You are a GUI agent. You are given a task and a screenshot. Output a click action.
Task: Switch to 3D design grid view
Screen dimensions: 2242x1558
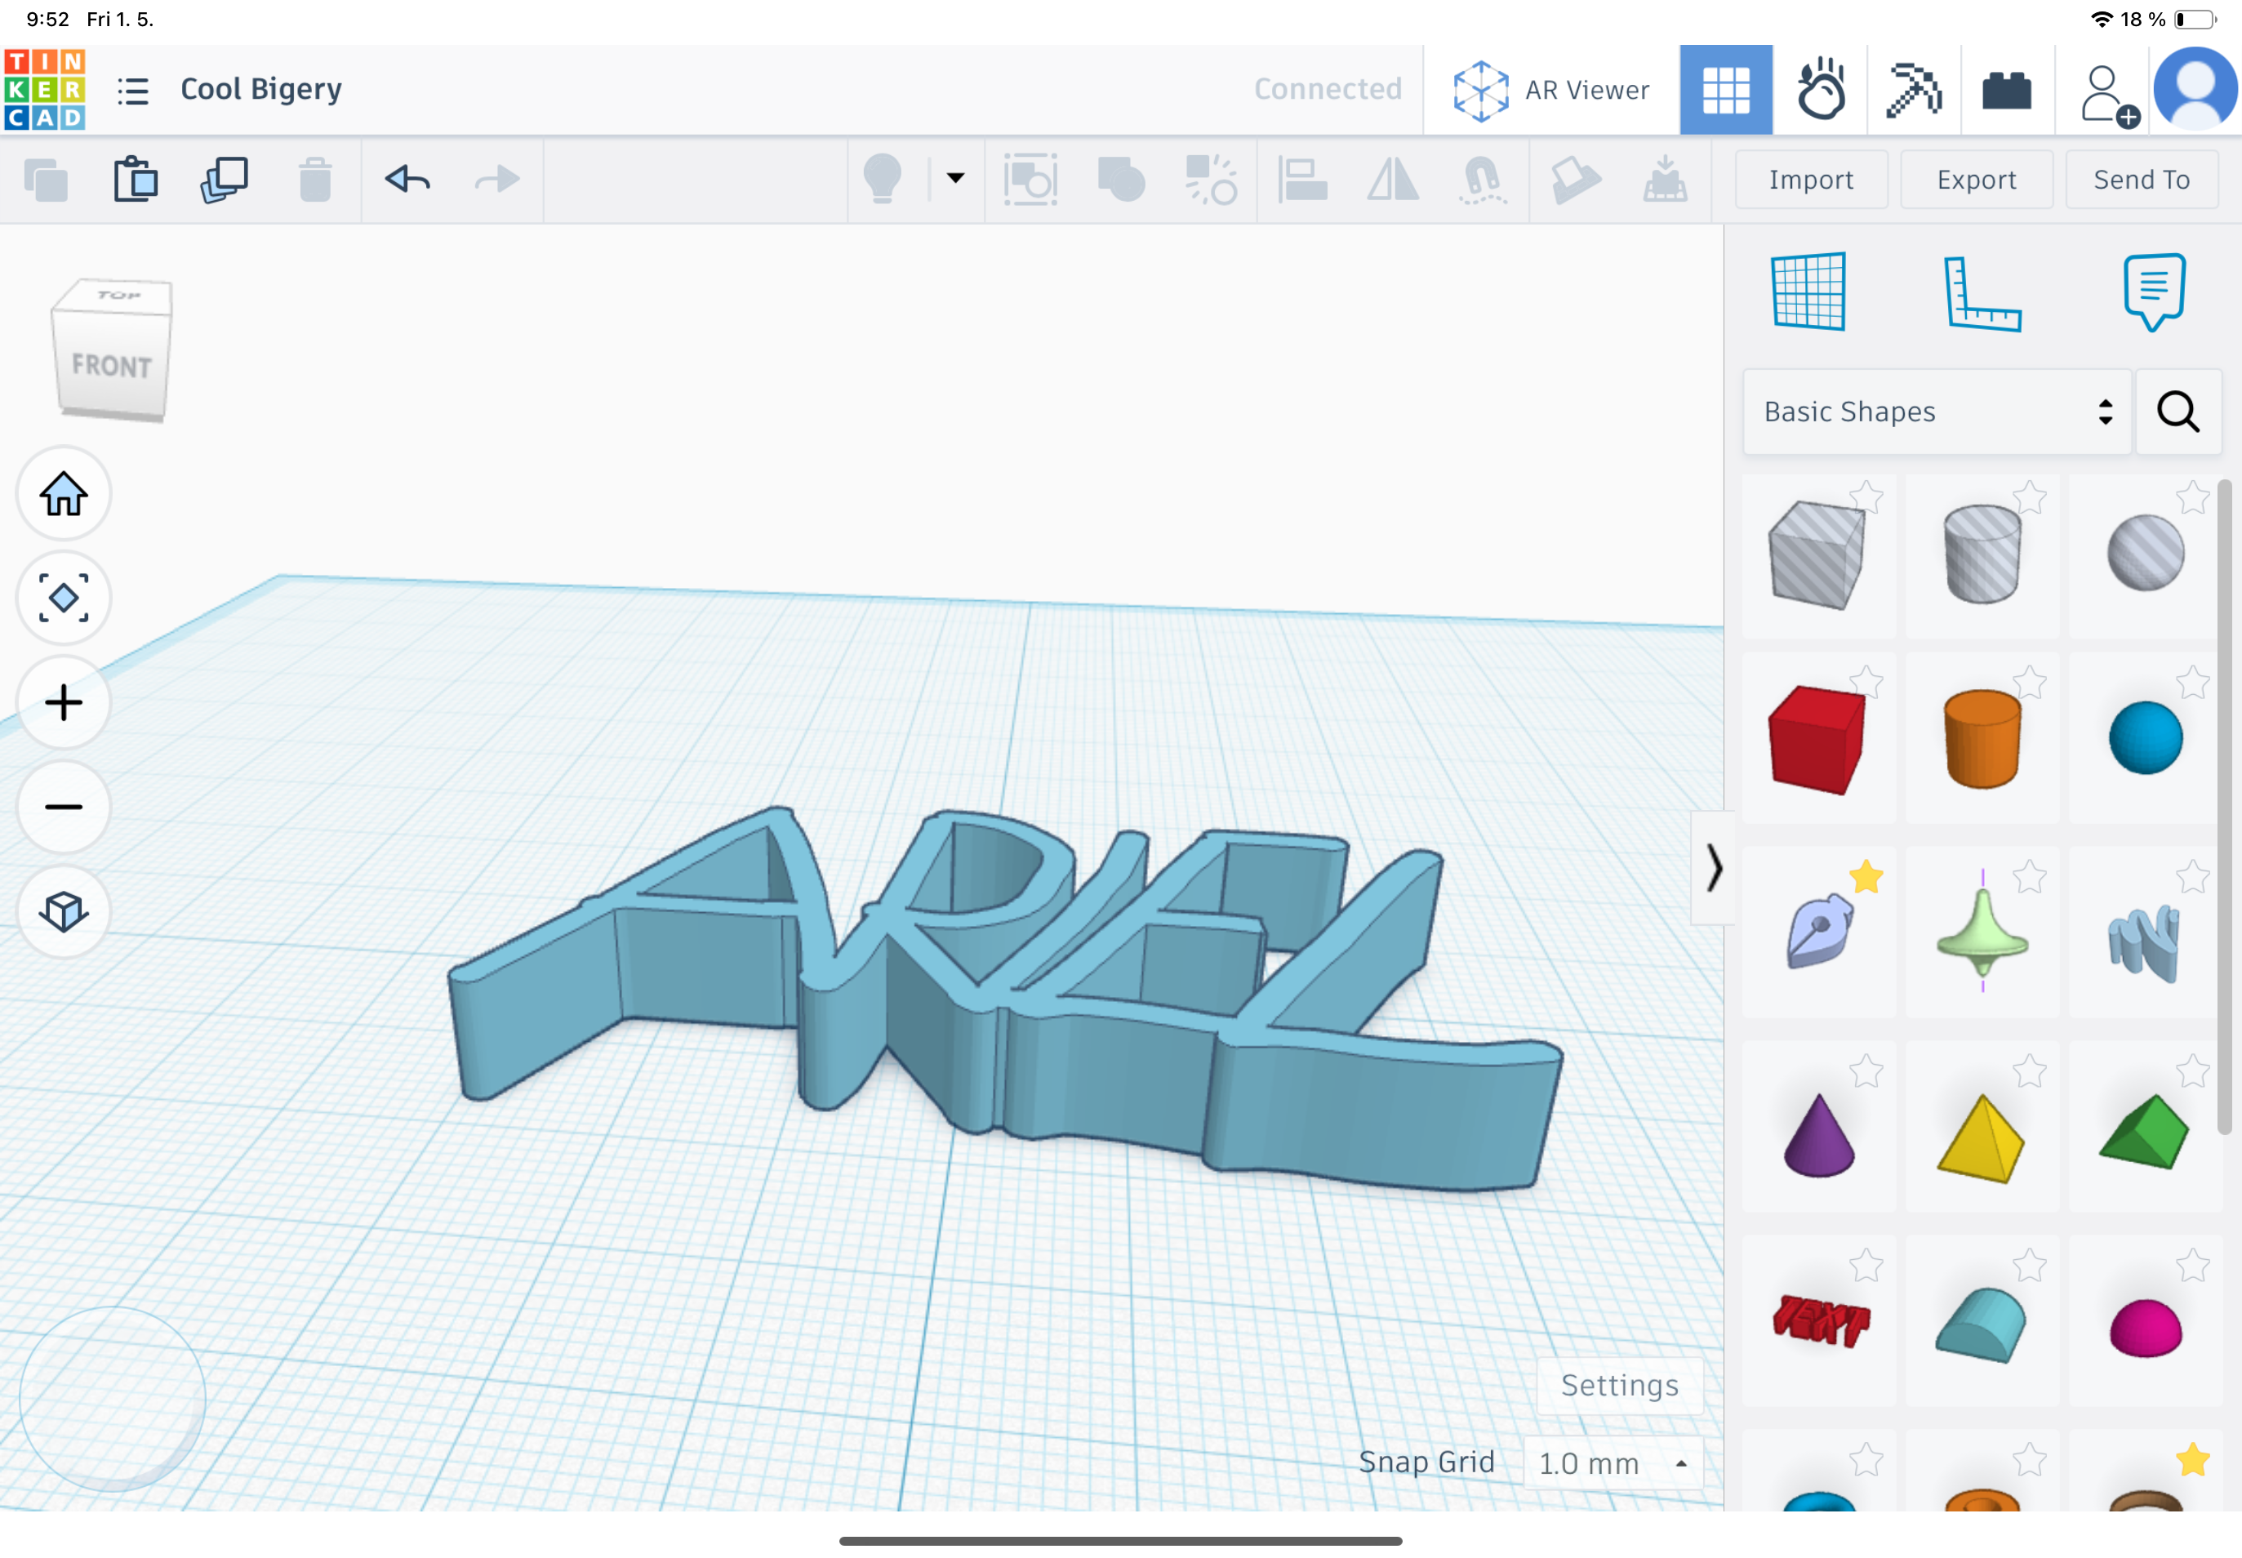(x=1726, y=90)
